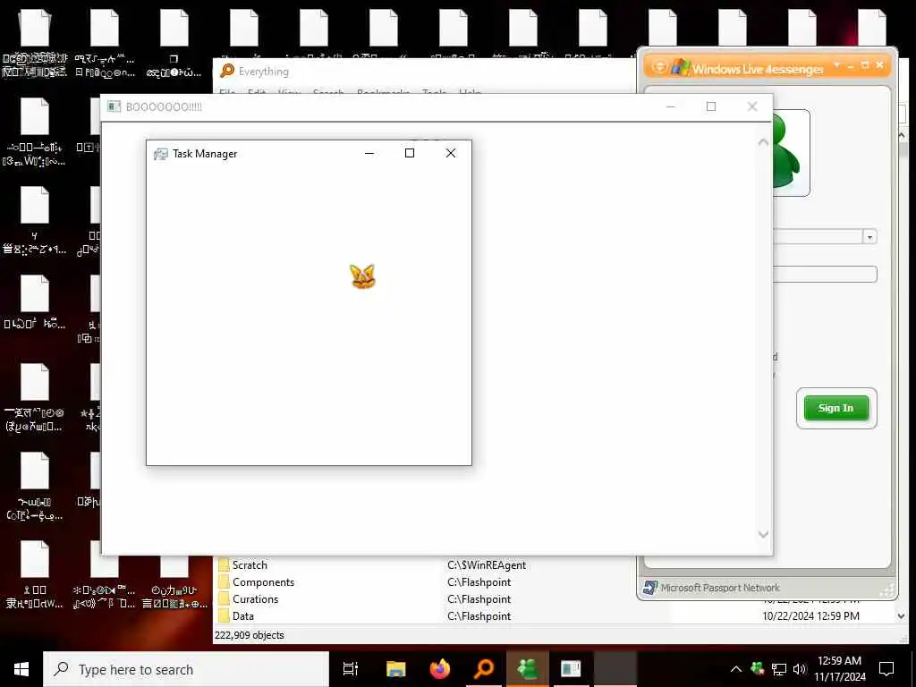Open the notification center icon
The image size is (916, 687).
pyautogui.click(x=886, y=669)
